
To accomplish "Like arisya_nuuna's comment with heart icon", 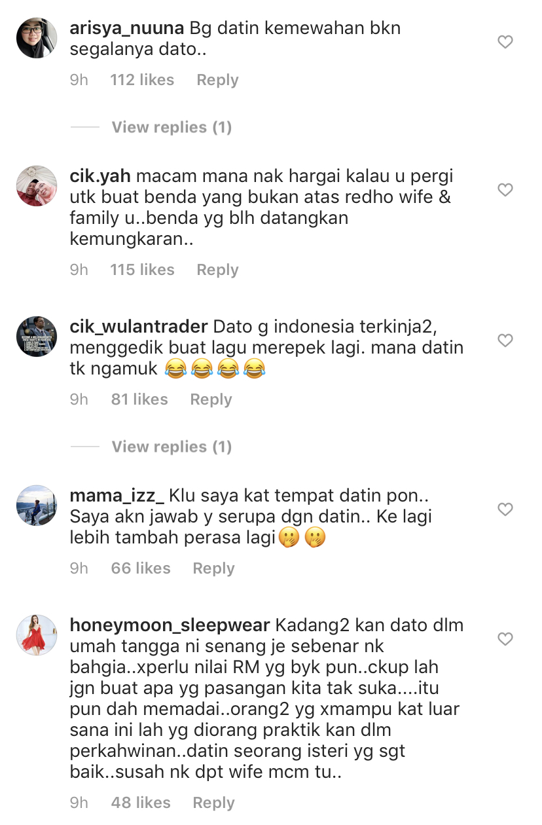I will pos(505,43).
